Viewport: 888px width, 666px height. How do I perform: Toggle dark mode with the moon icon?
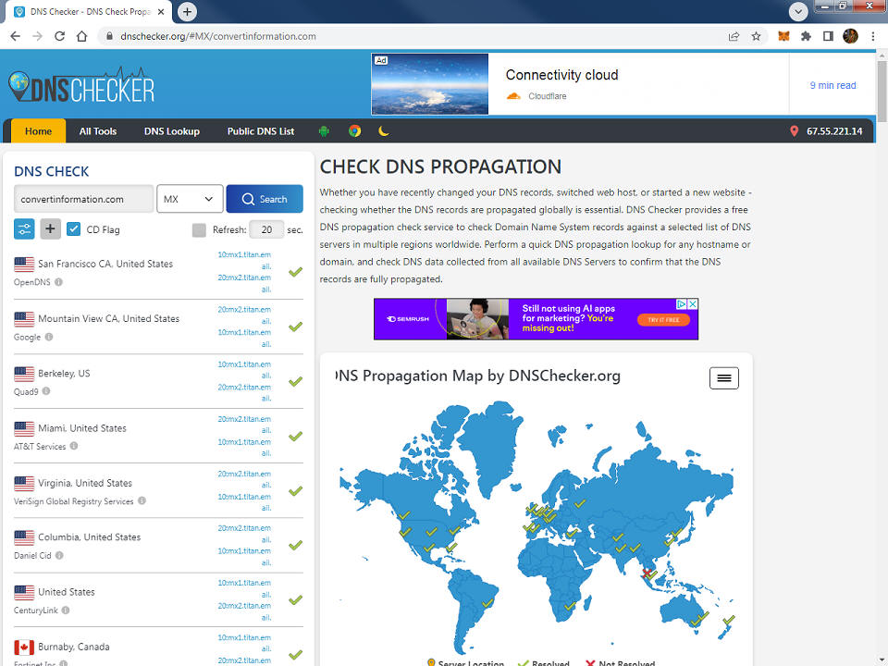pos(383,131)
